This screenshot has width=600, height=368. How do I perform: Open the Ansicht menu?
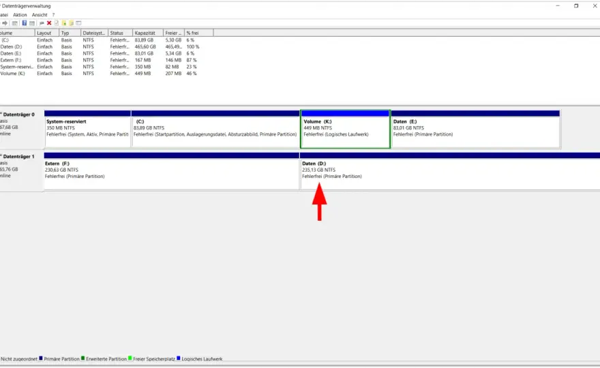pos(40,15)
